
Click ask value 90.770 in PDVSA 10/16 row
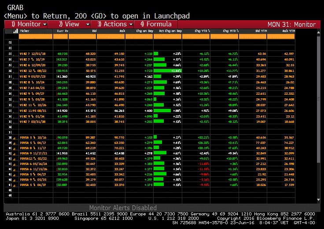(x=119, y=138)
